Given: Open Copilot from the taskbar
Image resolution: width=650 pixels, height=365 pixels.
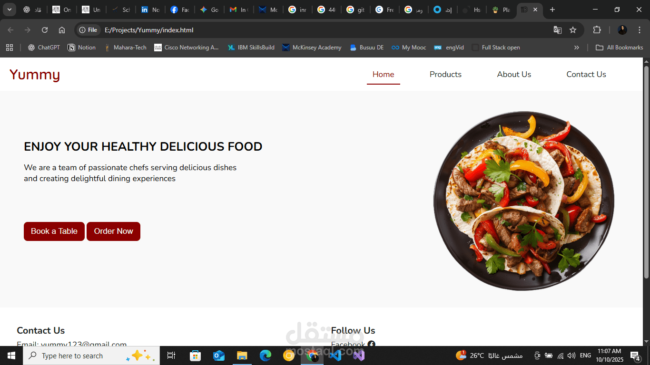Looking at the screenshot, I should [138, 355].
